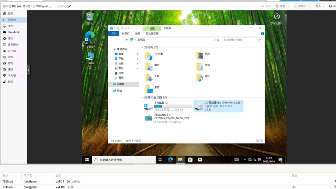This screenshot has width=336, height=189.
Task: Open the 驱动器工具 ribbon tab
Action: coord(152,33)
